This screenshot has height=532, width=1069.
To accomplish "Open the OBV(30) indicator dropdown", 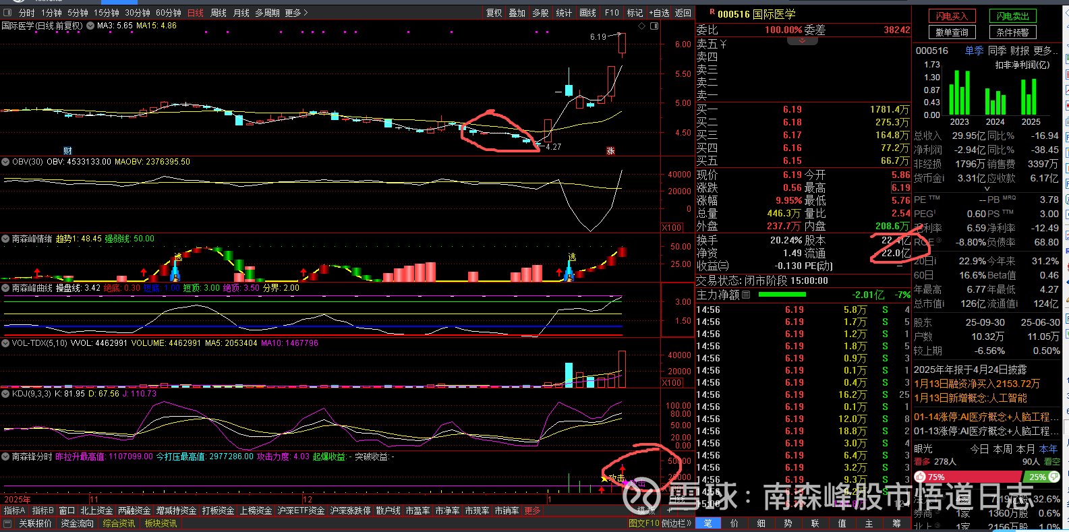I will click(x=5, y=162).
